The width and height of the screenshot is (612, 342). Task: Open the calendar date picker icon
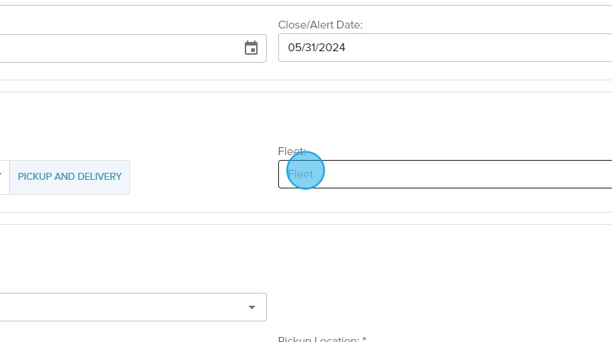250,48
